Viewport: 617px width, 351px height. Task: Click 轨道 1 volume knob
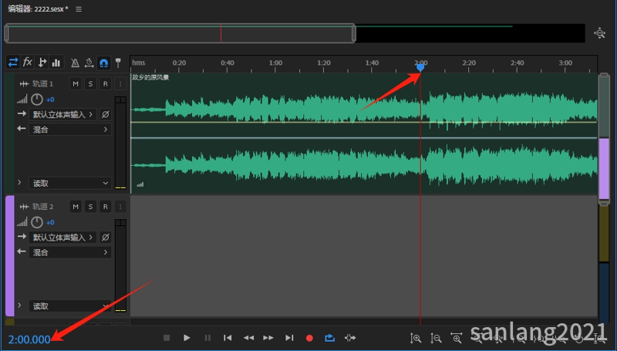click(36, 100)
